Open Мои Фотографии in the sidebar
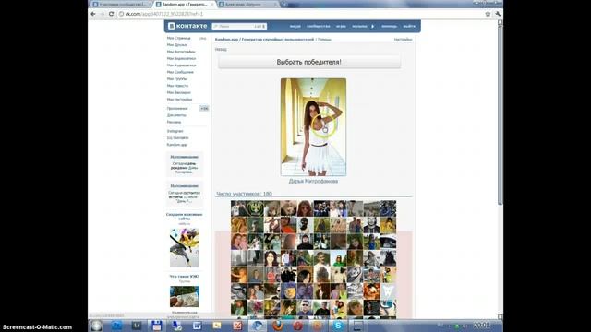 click(181, 52)
